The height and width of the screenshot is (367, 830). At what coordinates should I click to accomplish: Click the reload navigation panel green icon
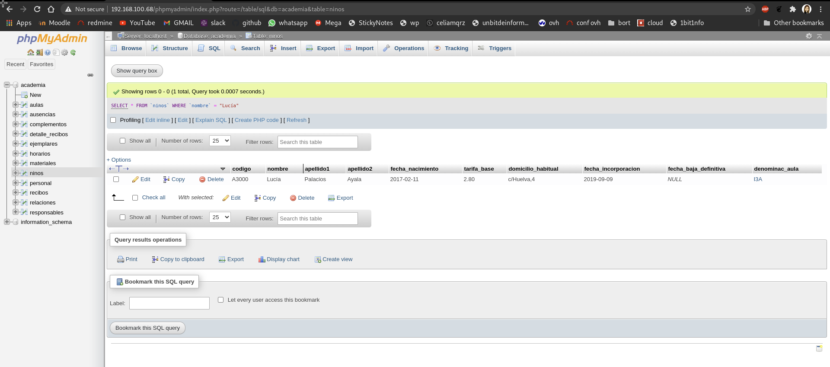(x=73, y=52)
